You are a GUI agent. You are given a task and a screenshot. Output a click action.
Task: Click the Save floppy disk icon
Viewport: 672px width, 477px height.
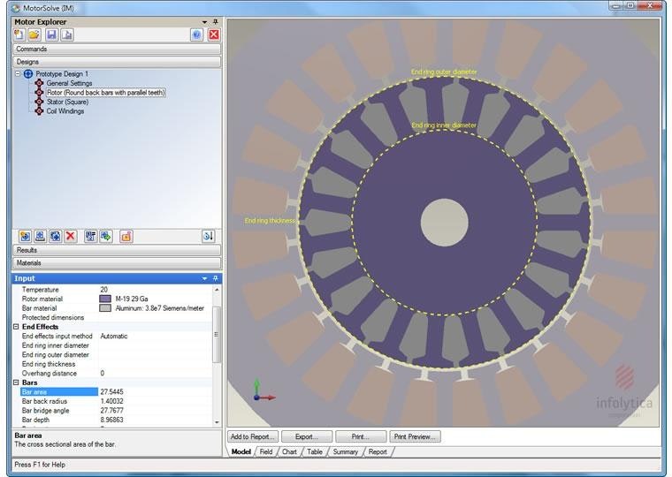tap(51, 34)
